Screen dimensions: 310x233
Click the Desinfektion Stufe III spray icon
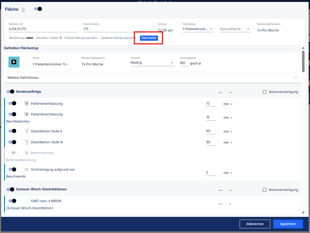point(27,142)
